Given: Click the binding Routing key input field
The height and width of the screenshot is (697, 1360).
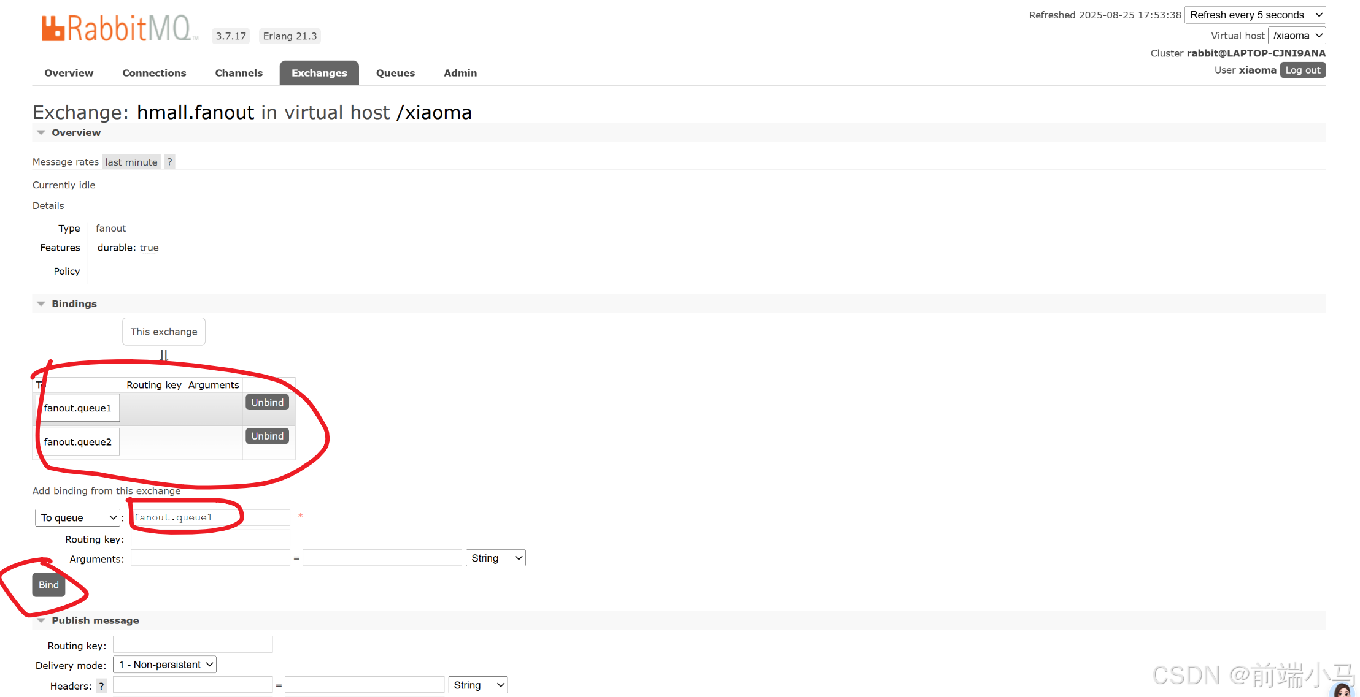Looking at the screenshot, I should [210, 538].
